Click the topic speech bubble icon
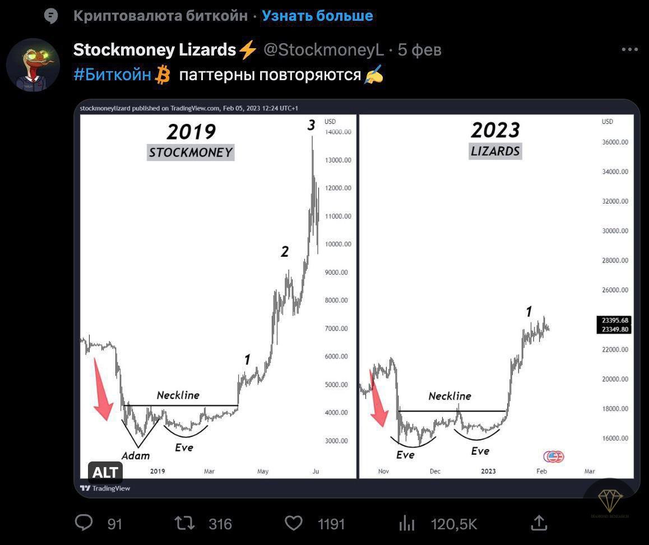This screenshot has height=545, width=649. 51,16
